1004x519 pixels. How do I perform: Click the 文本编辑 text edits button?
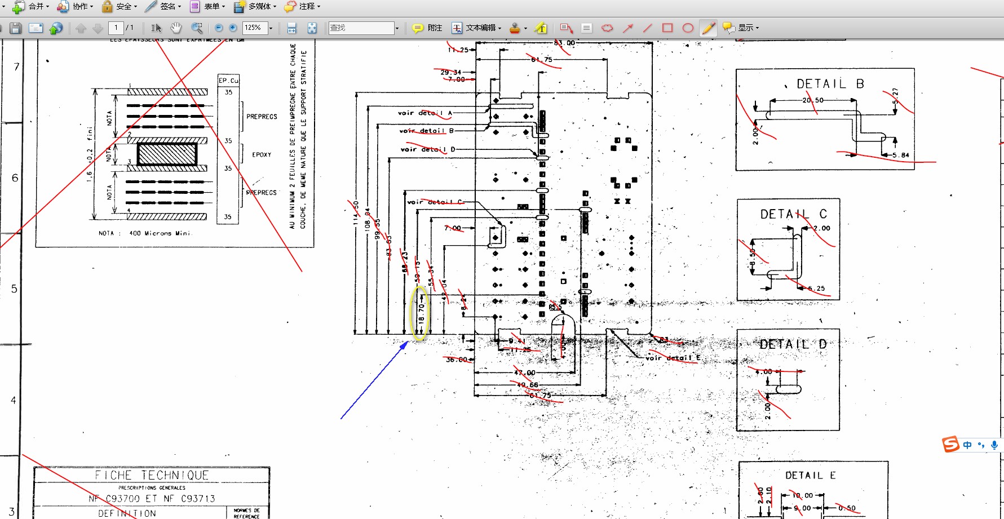473,28
